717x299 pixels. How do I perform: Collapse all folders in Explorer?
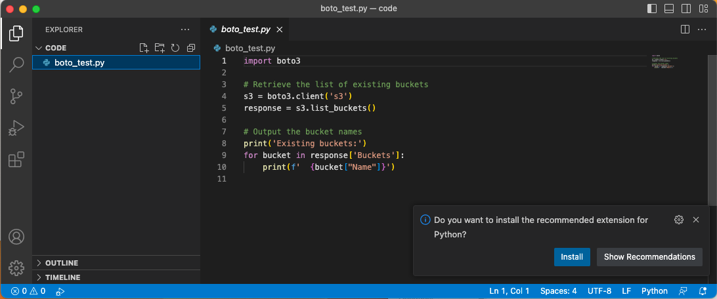point(190,48)
